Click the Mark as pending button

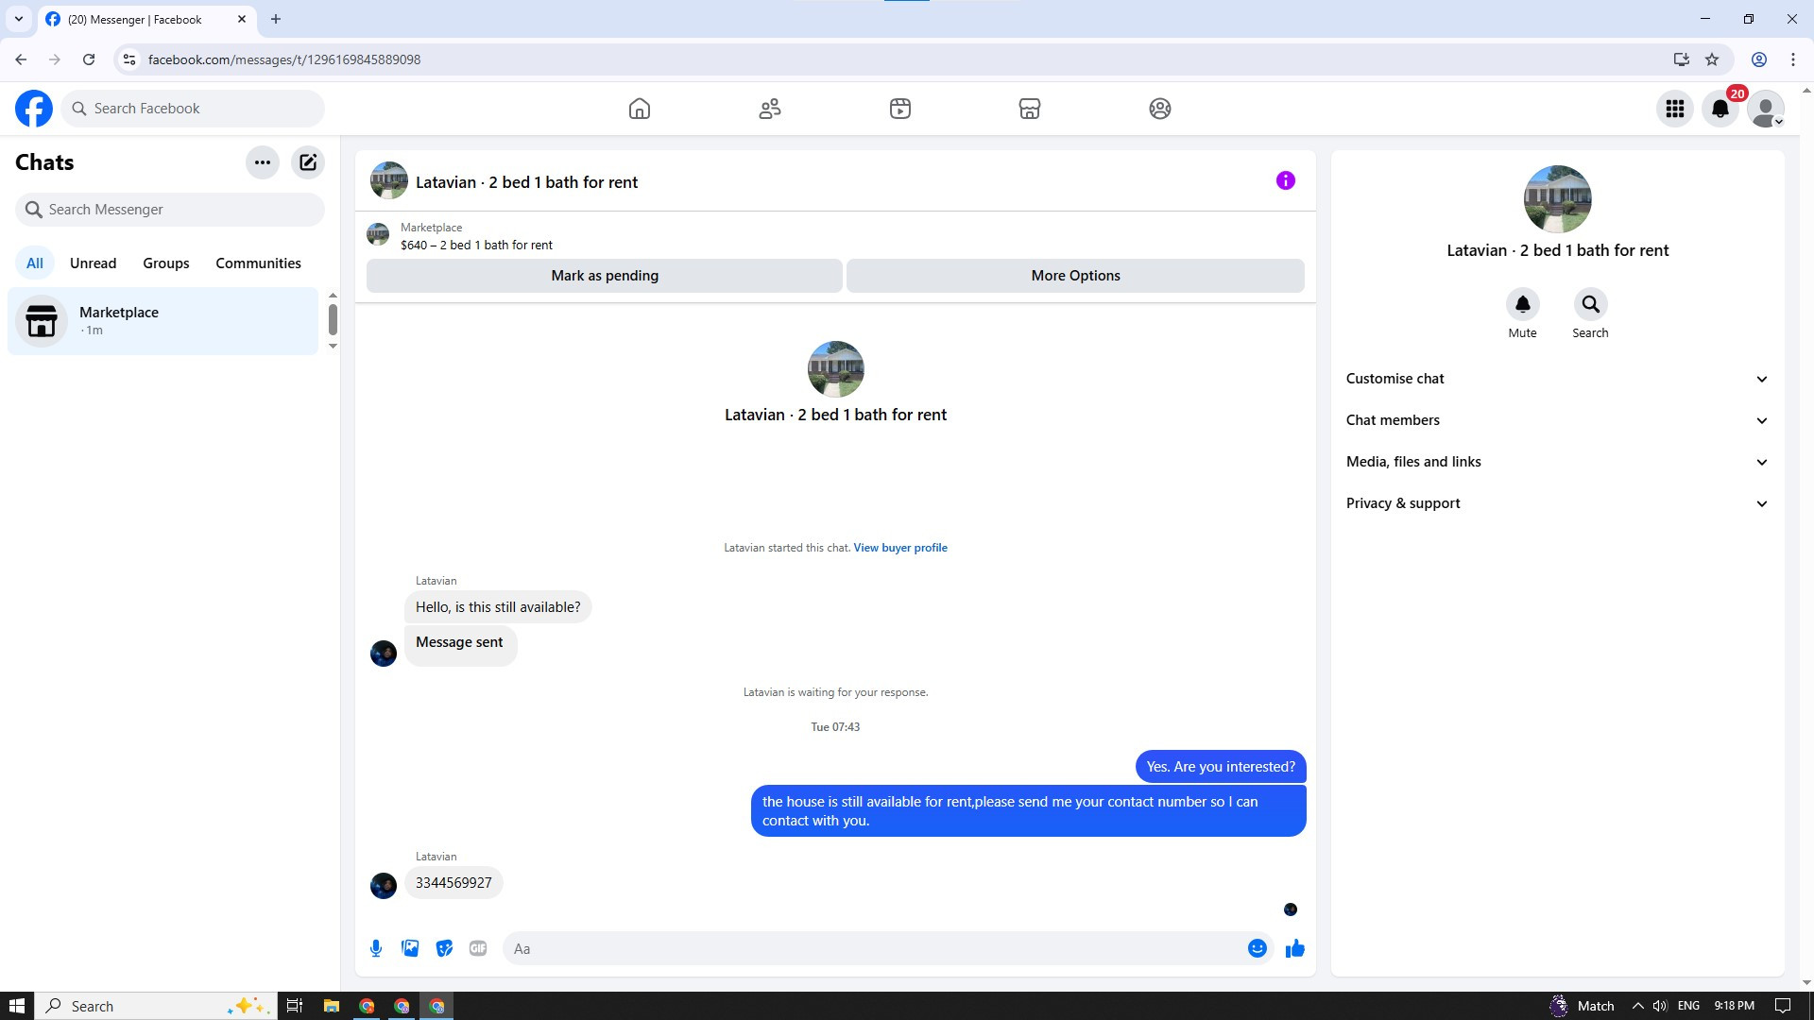click(605, 276)
